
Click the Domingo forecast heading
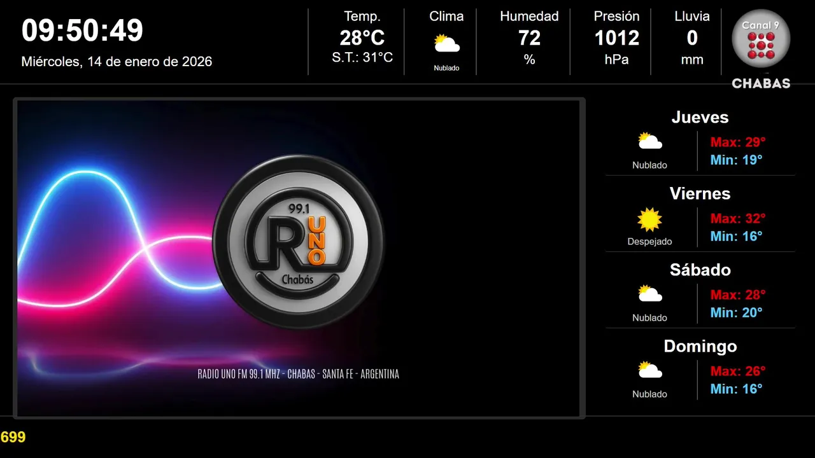[700, 346]
